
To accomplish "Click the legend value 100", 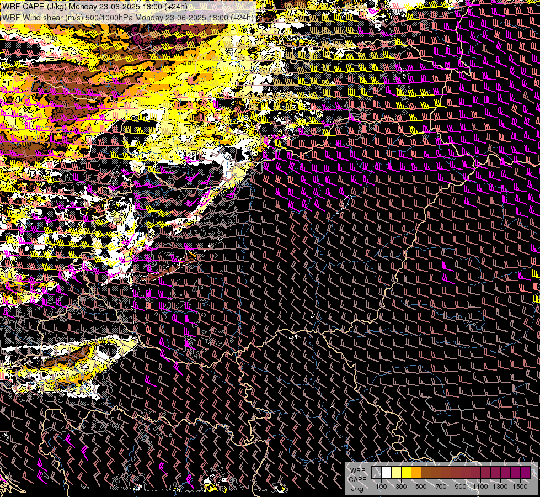I will [381, 487].
